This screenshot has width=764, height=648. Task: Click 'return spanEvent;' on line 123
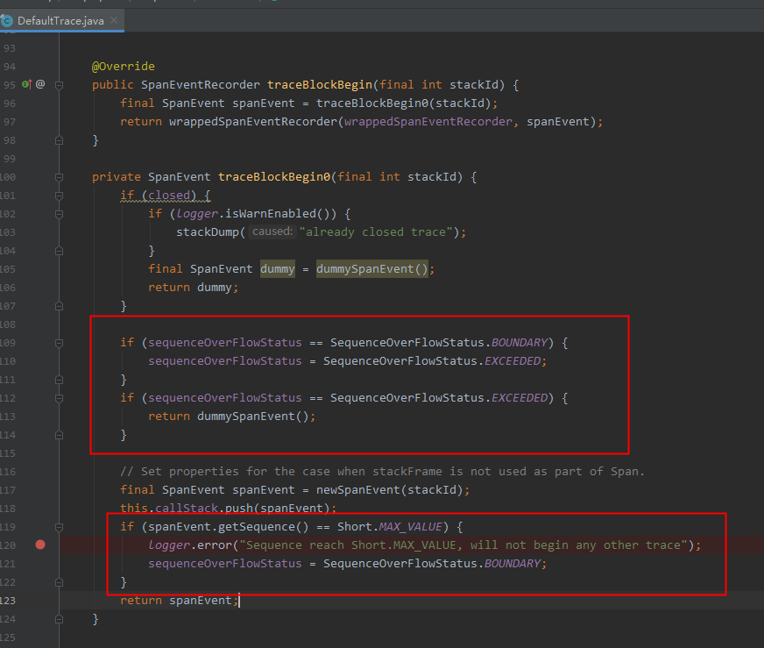pyautogui.click(x=180, y=601)
